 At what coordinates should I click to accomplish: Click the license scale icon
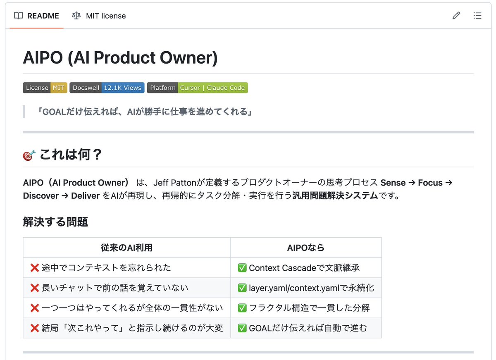76,16
